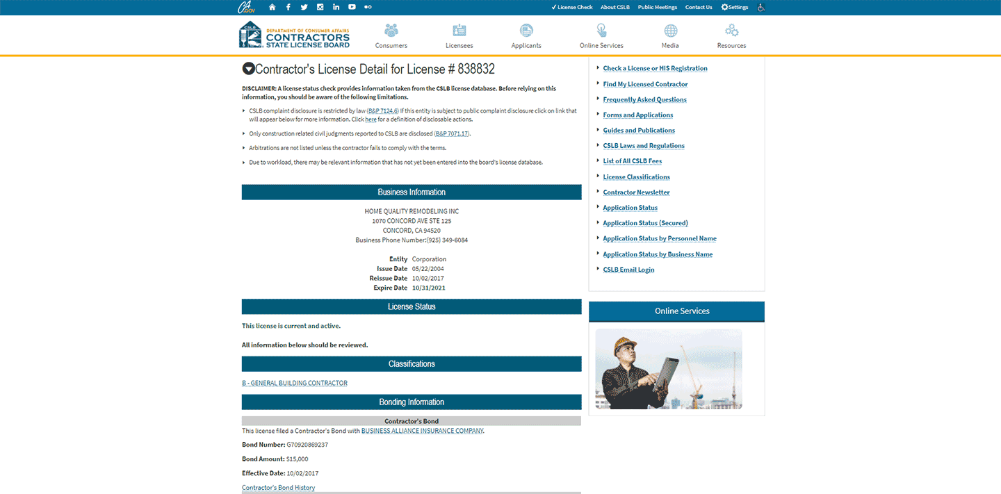Viewport: 1001px width, 494px height.
Task: View the Contractor's Bond History link
Action: (278, 487)
